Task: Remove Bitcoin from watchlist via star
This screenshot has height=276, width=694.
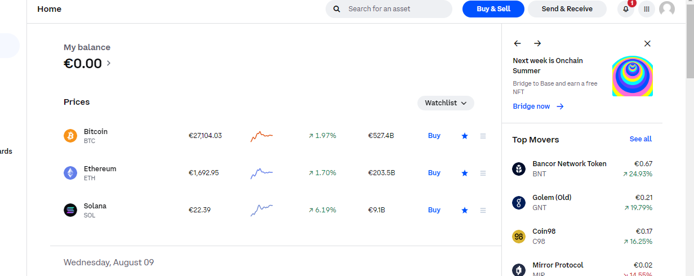Action: [465, 136]
